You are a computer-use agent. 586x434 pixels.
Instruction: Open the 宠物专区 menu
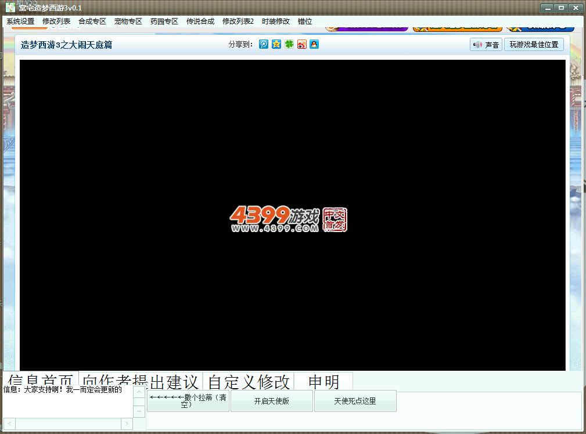(128, 21)
